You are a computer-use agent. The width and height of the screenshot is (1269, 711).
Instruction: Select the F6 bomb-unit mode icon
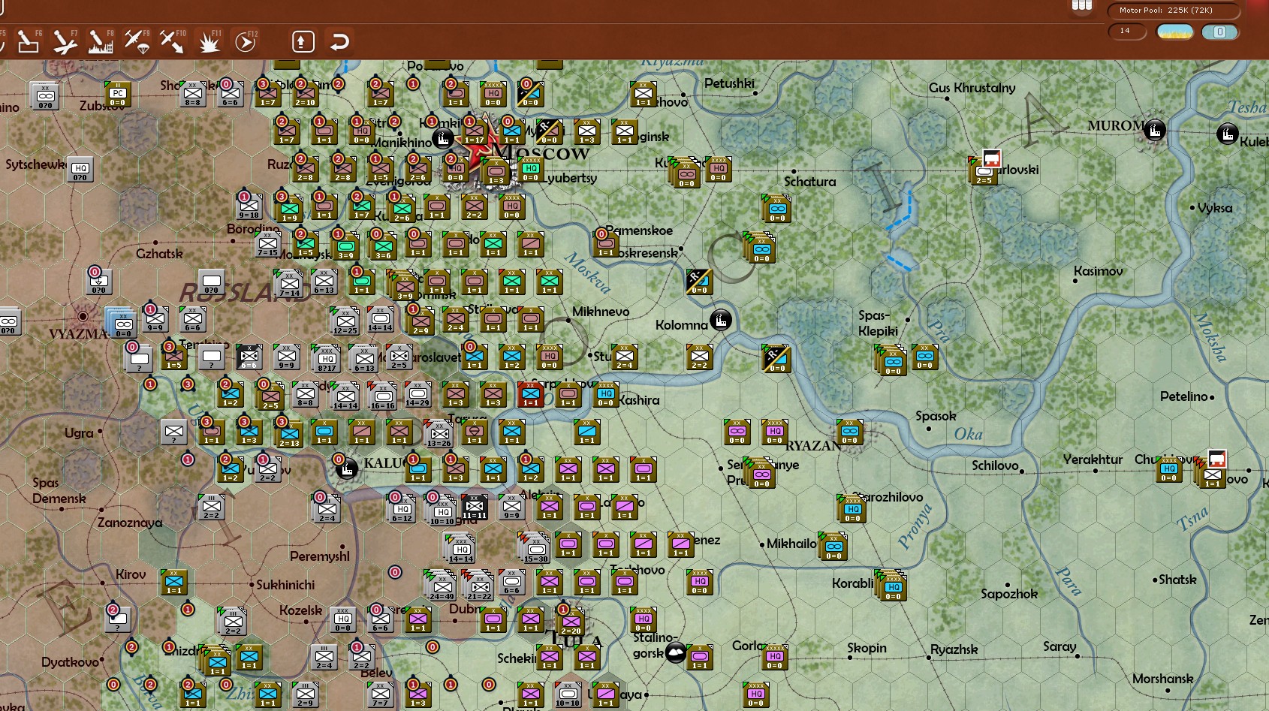point(28,42)
